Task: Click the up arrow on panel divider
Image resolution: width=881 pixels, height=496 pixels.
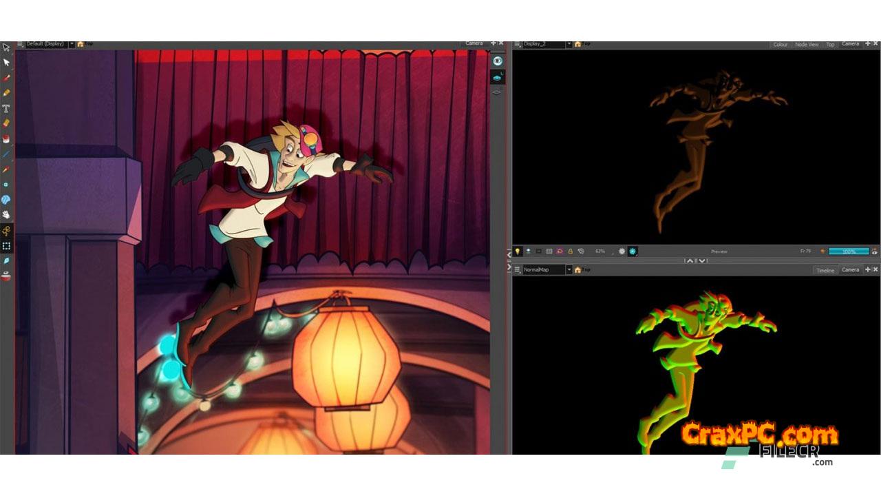Action: point(689,260)
